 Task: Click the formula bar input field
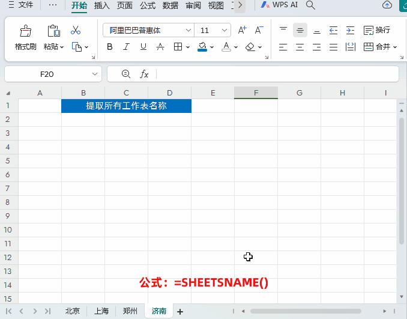[x=277, y=74]
